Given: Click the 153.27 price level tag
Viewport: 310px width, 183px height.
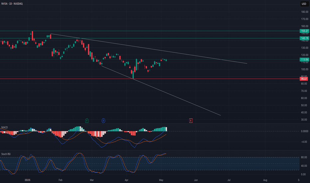Looking at the screenshot, I should pos(304,31).
